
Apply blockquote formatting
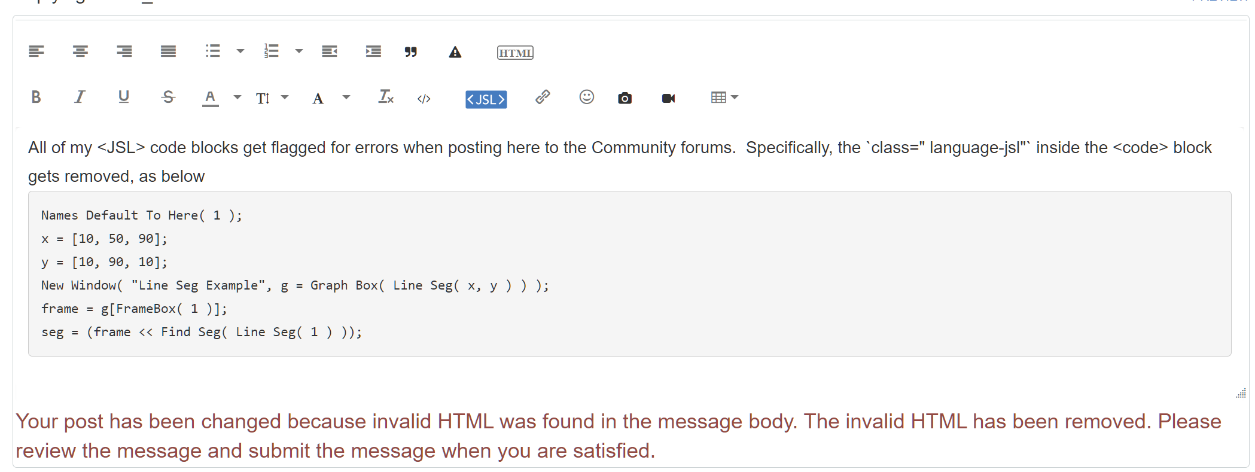pos(410,52)
